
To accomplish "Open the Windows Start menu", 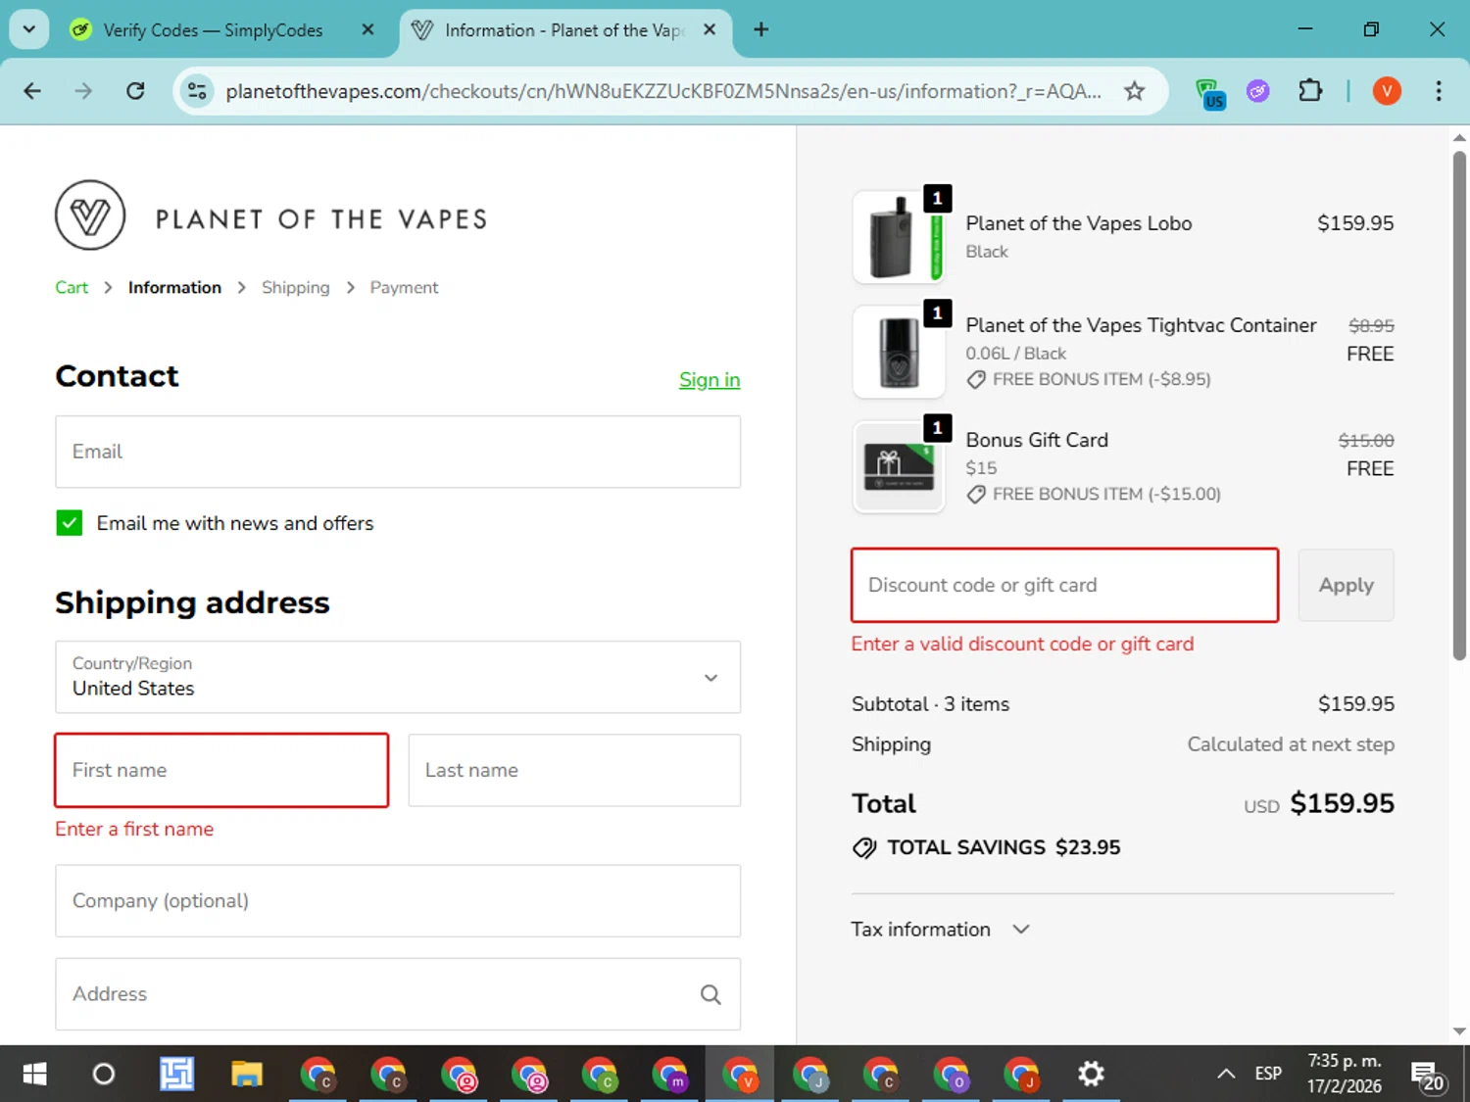I will (34, 1075).
